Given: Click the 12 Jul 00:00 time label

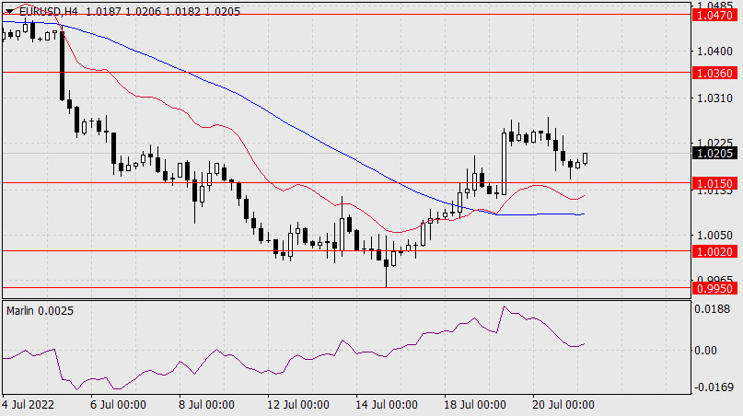Looking at the screenshot, I should [298, 405].
